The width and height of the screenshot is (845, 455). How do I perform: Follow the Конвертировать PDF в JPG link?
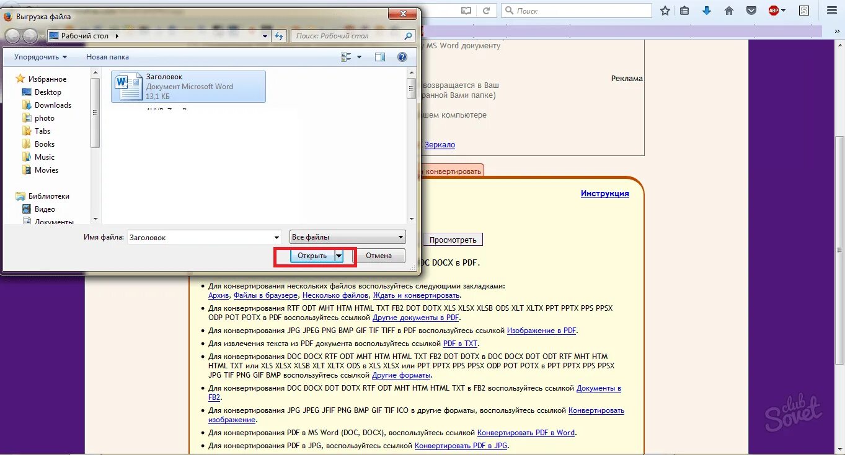coord(462,446)
